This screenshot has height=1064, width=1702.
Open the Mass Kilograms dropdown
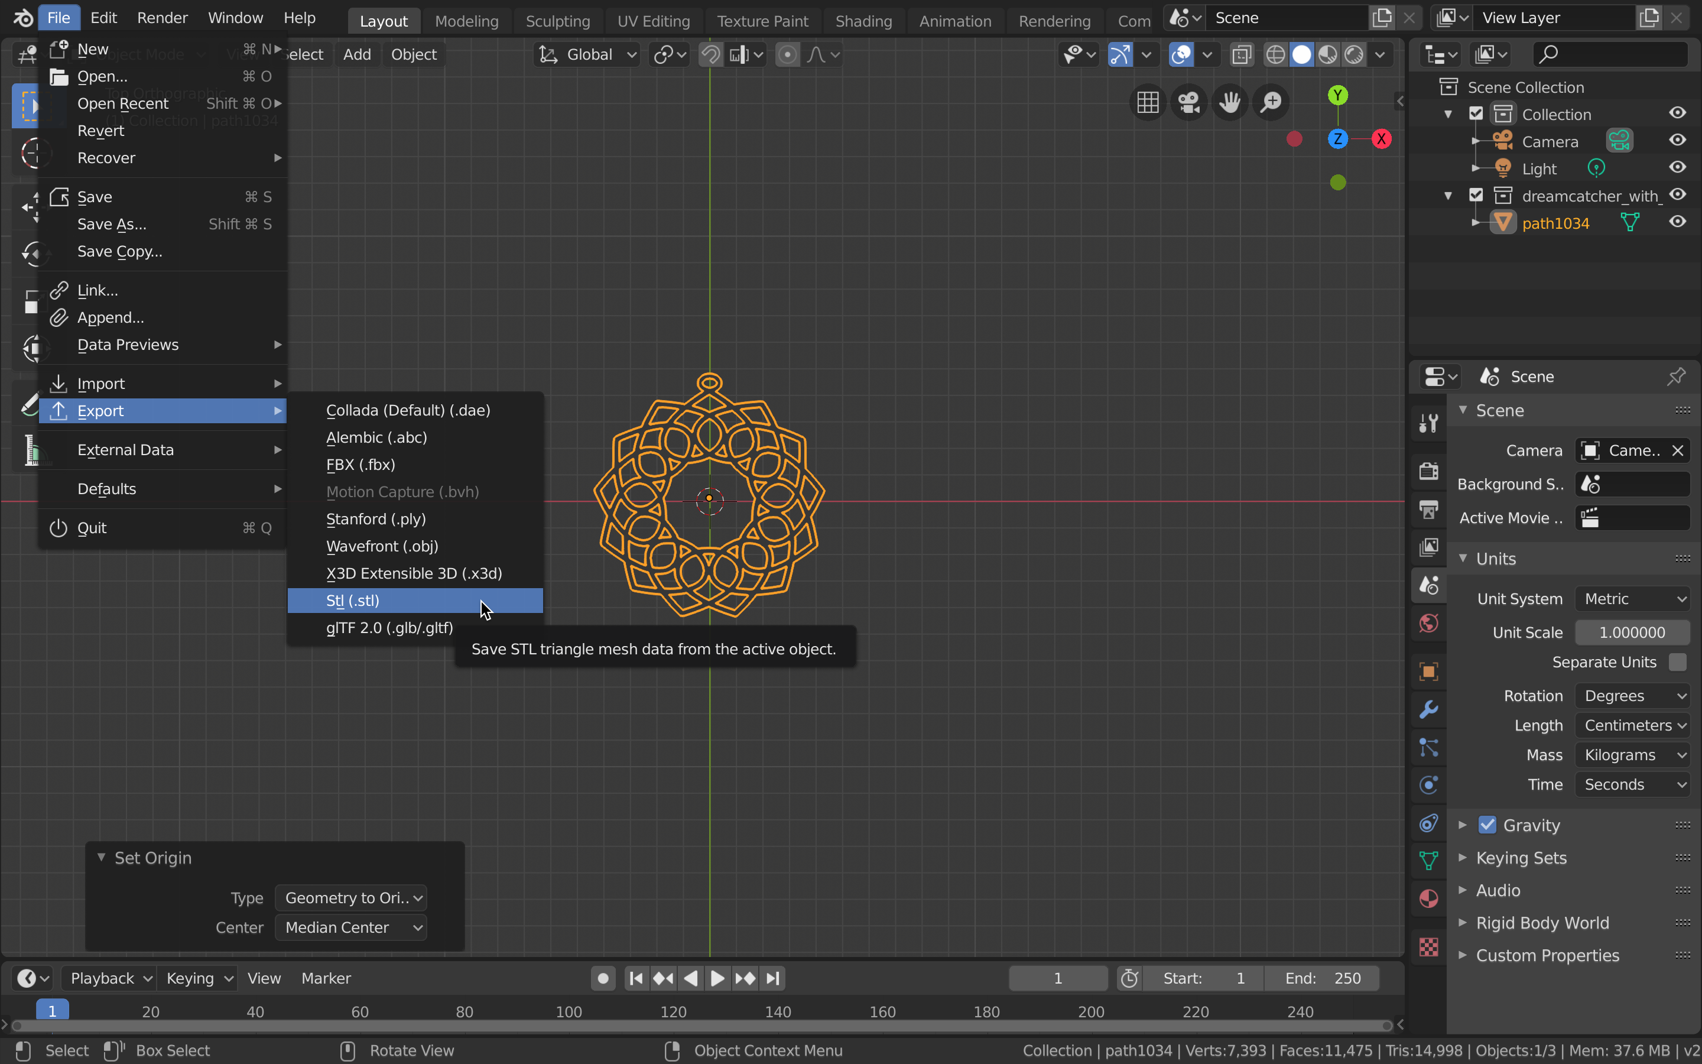click(x=1632, y=755)
